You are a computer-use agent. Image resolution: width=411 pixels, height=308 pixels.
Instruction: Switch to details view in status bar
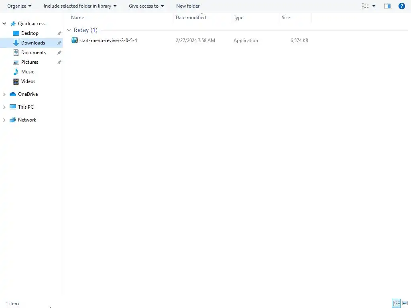coord(396,303)
